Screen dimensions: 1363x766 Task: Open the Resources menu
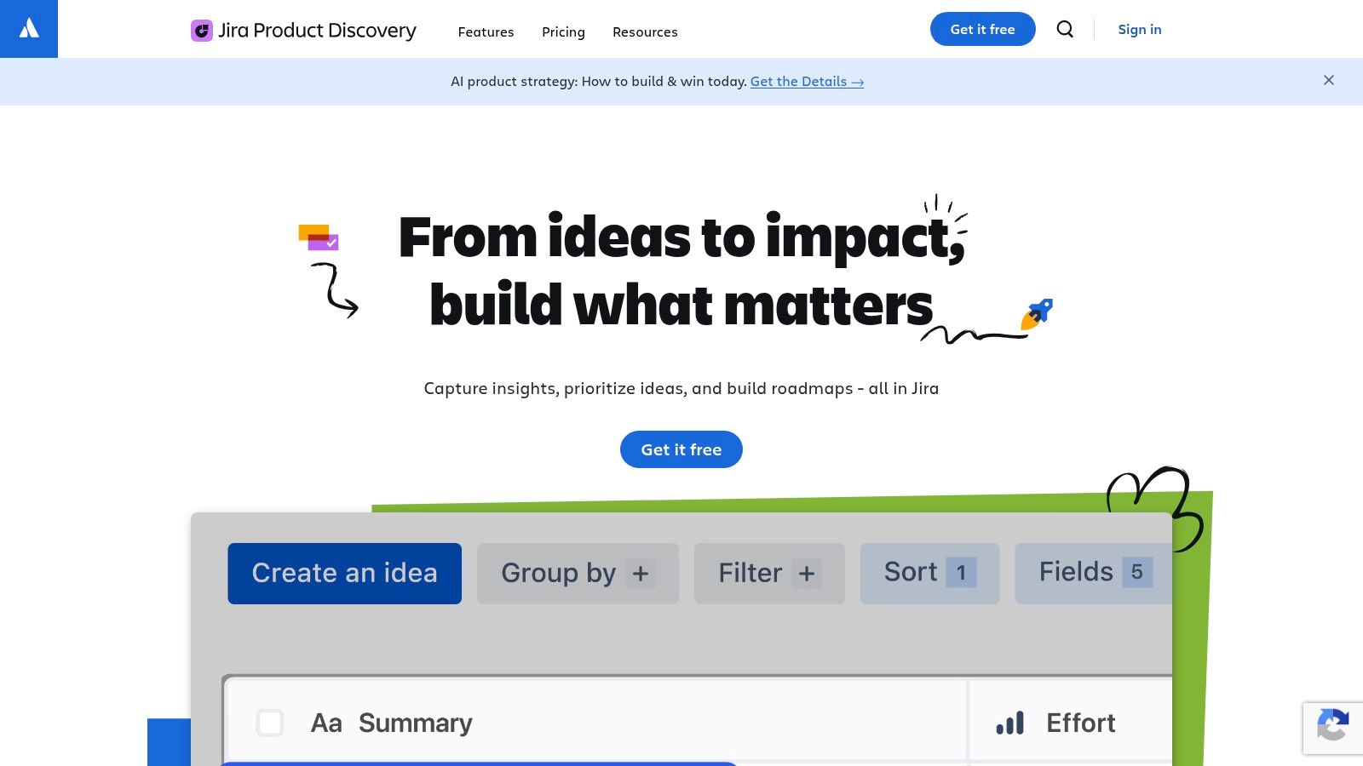coord(645,31)
